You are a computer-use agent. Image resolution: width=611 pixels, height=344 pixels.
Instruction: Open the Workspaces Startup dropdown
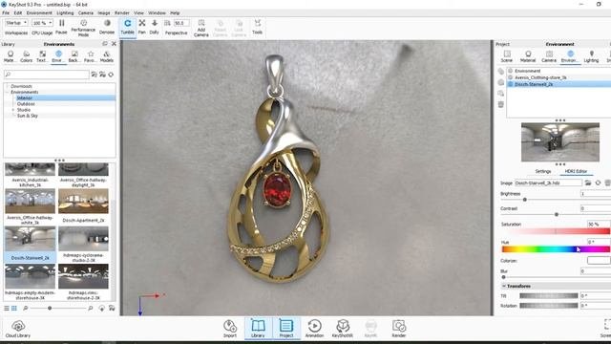click(x=16, y=23)
